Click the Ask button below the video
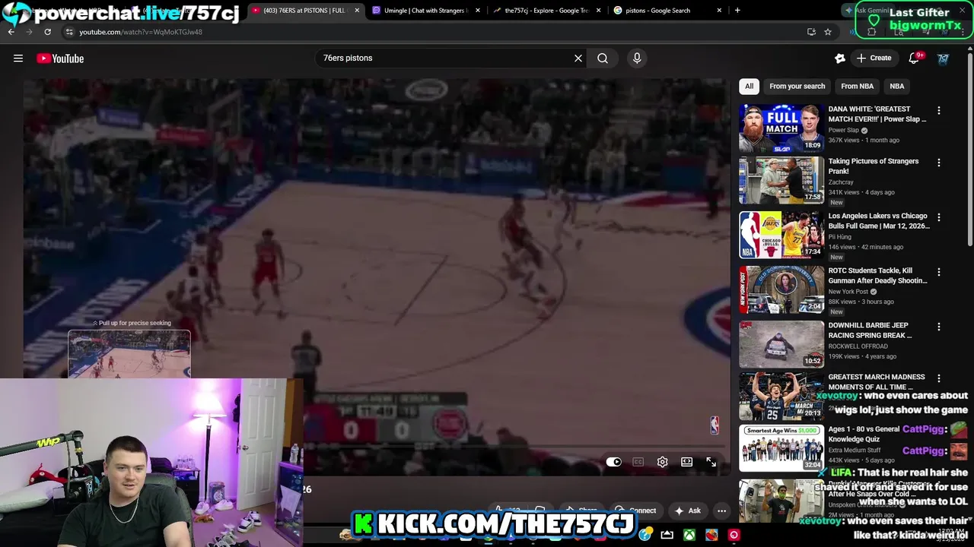Screen dimensions: 974x547 687,511
